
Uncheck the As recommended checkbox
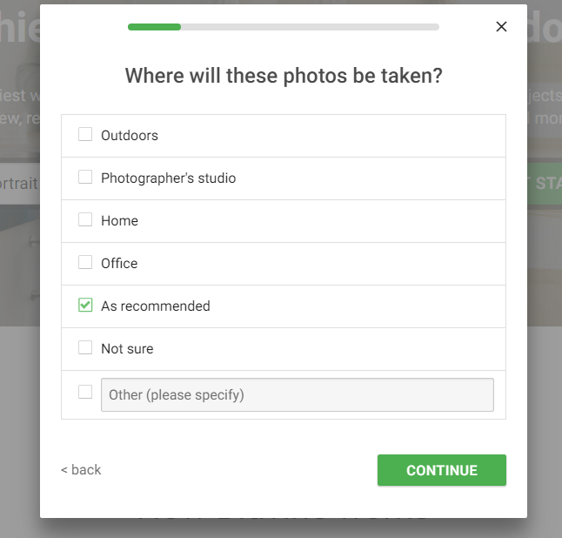point(85,305)
